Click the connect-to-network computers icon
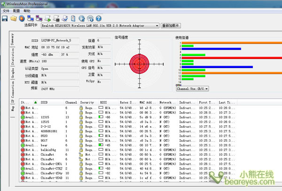The width and height of the screenshot is (282, 191). tap(31, 18)
